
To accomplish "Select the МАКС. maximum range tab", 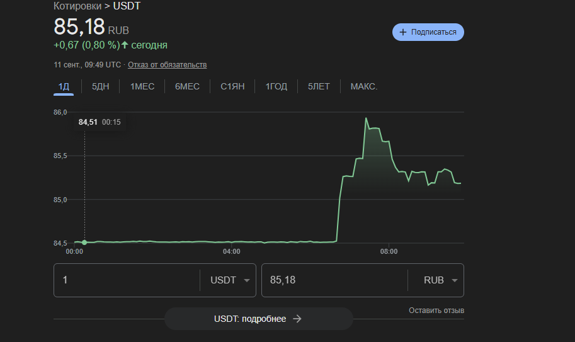I will [x=364, y=86].
